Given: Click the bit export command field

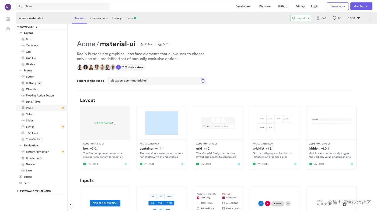Looking at the screenshot, I should [157, 80].
